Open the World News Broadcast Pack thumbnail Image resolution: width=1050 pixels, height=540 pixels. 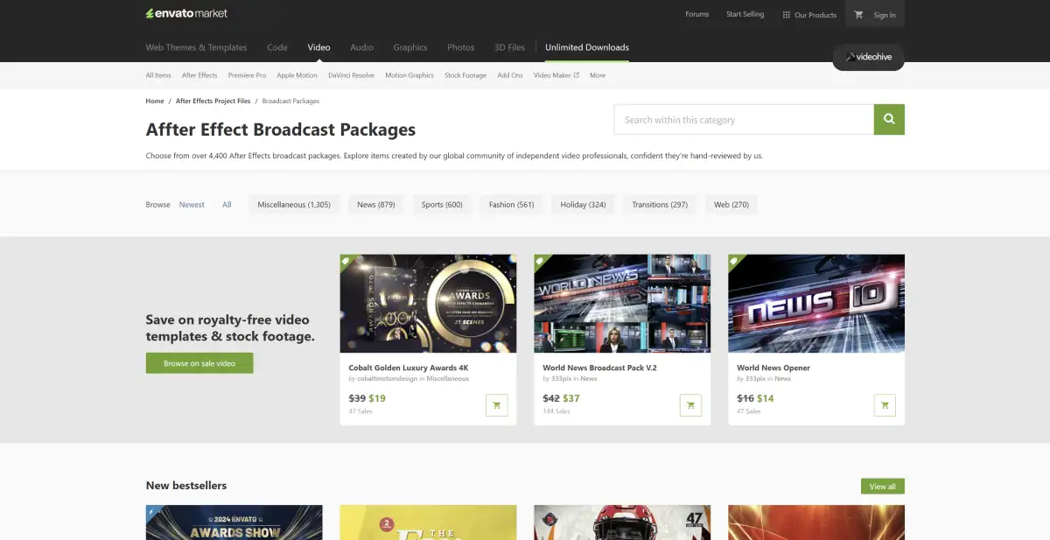622,304
